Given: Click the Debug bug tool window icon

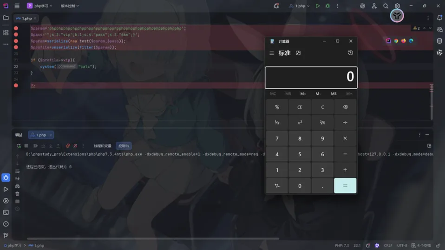Looking at the screenshot, I should click(6, 178).
